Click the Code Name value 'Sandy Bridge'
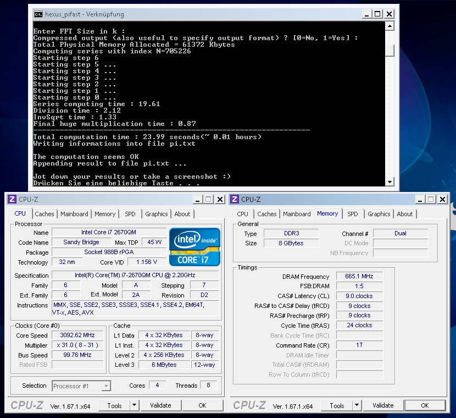The image size is (456, 418). pyautogui.click(x=81, y=242)
